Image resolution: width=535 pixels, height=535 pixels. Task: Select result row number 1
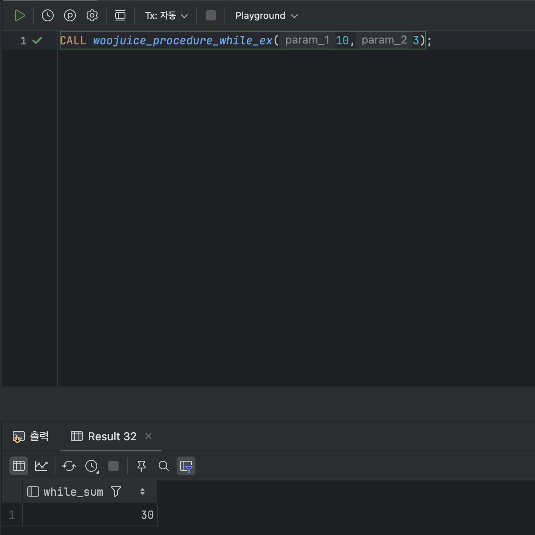[12, 515]
